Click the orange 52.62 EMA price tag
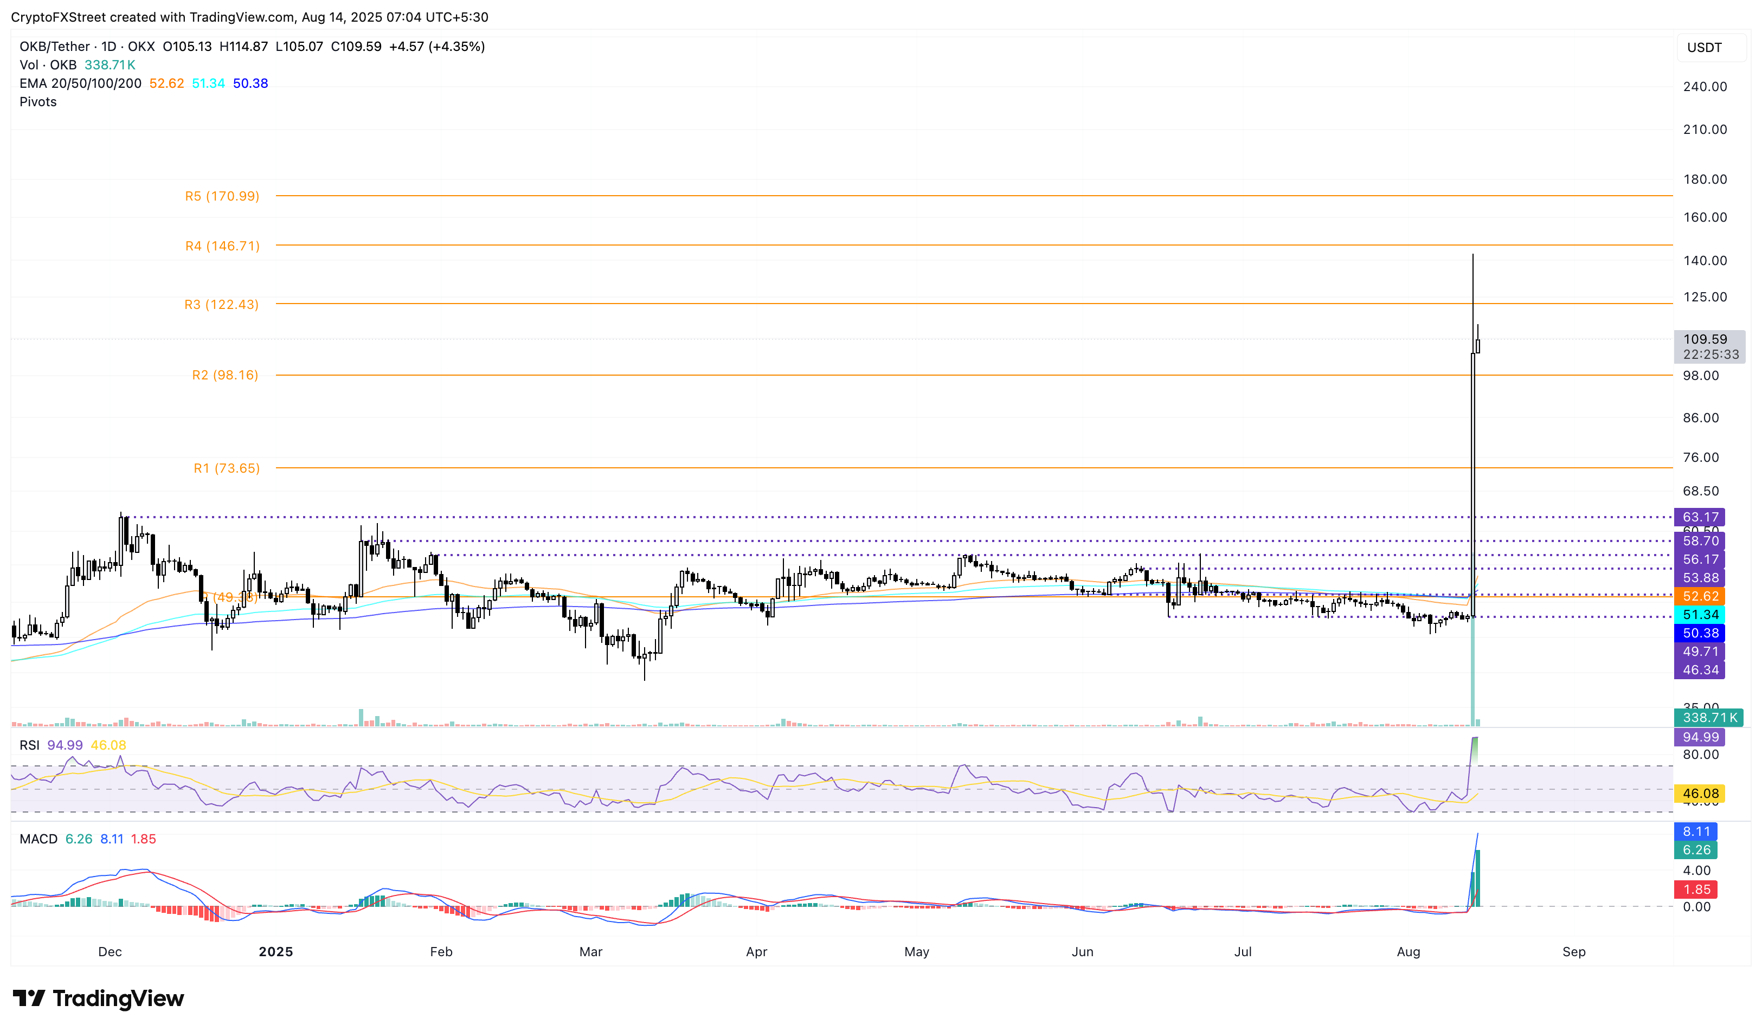Image resolution: width=1762 pixels, height=1031 pixels. (1700, 596)
